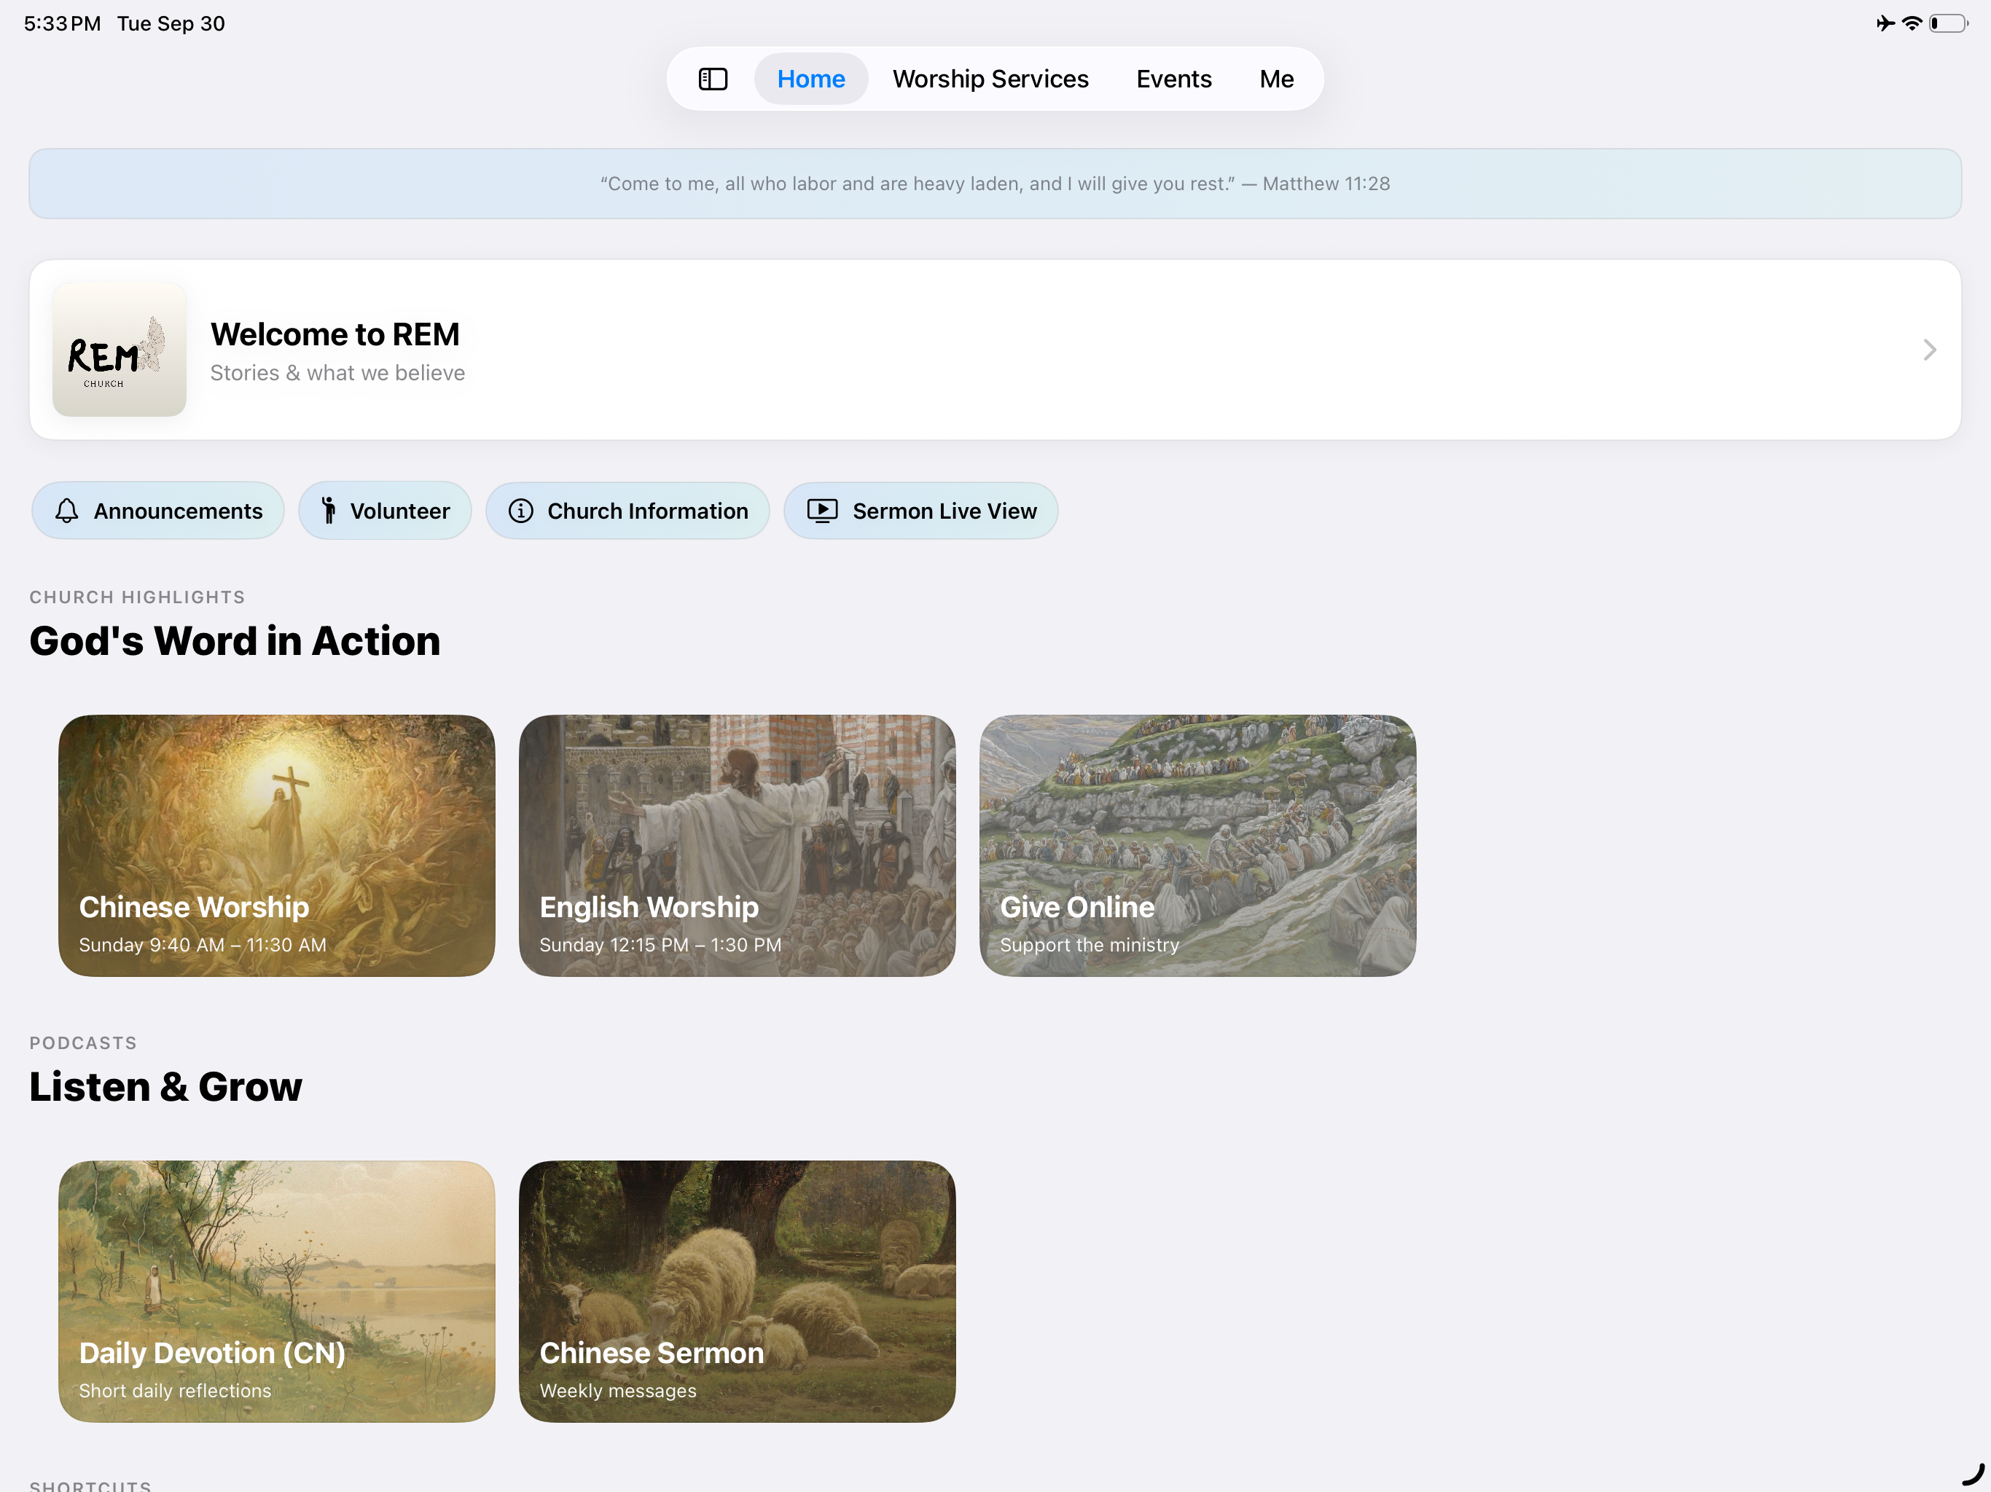Tap the CHURCH HIGHLIGHTS label
Viewport: 1991px width, 1492px height.
tap(138, 597)
